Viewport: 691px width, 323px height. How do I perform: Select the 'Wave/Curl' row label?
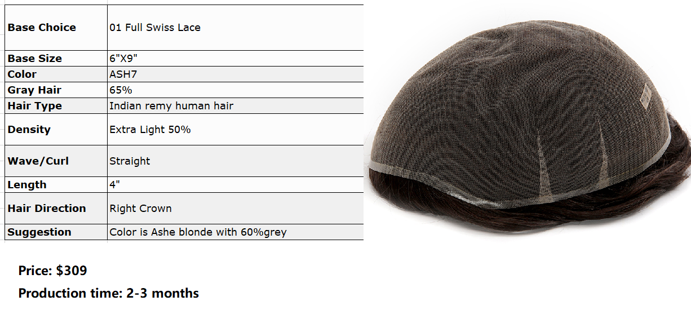[38, 161]
